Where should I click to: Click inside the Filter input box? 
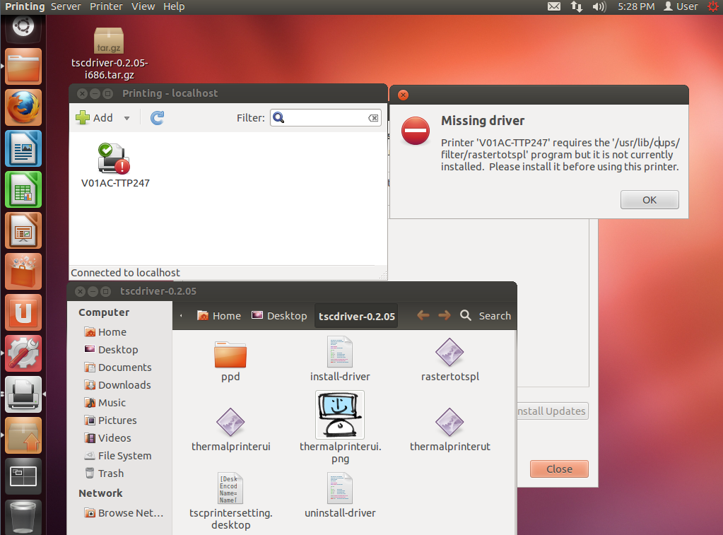click(325, 117)
